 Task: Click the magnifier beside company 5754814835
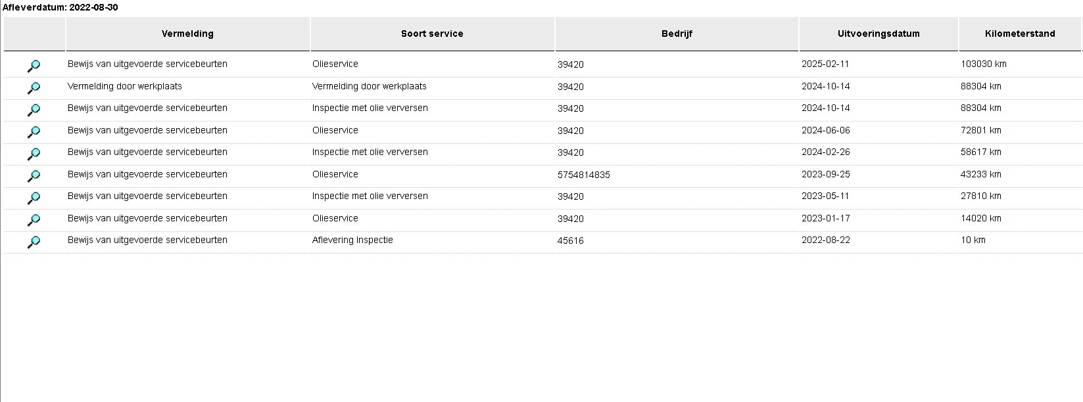[34, 175]
